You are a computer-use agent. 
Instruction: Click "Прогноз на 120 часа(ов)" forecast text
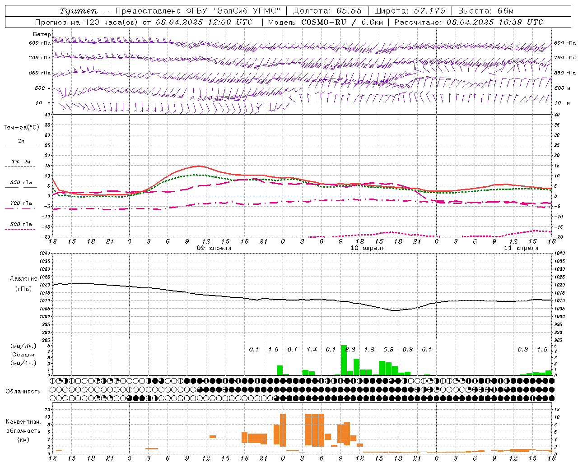[87, 22]
